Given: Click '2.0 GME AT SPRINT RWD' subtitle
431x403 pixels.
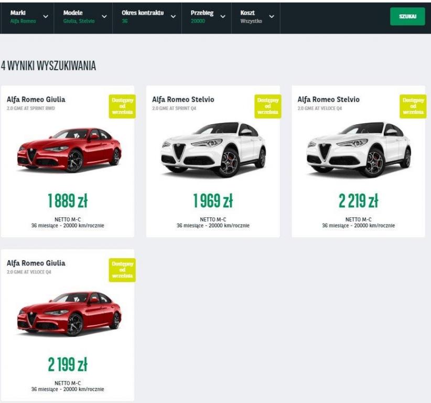Looking at the screenshot, I should click(x=31, y=109).
